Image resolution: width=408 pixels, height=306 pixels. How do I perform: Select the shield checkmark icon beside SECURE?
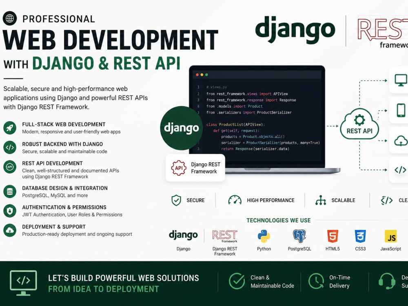176,200
